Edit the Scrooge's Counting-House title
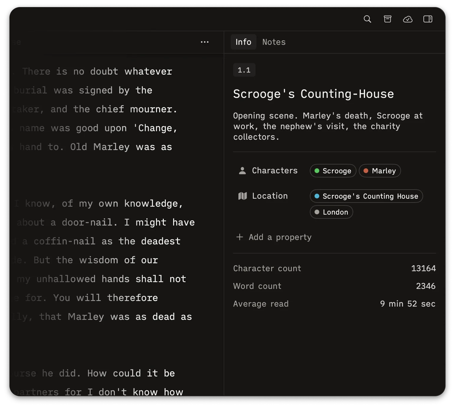Image resolution: width=455 pixels, height=408 pixels. 313,94
